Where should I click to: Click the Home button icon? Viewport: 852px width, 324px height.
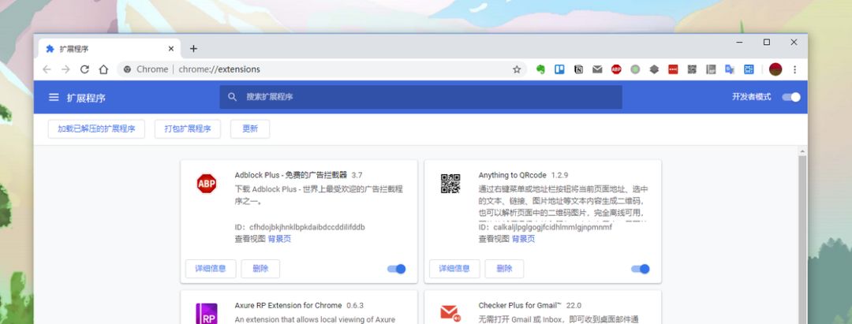(x=103, y=69)
